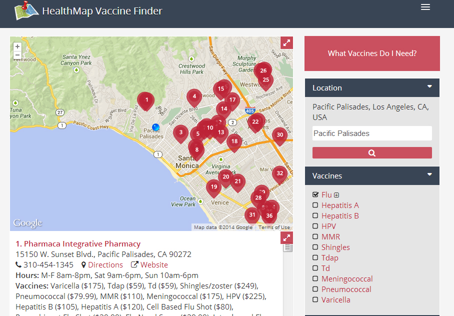Uncheck the Flu vaccine checkbox

pos(315,194)
